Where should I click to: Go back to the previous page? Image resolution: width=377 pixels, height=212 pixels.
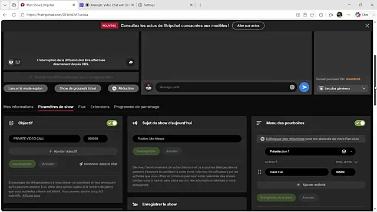point(5,15)
